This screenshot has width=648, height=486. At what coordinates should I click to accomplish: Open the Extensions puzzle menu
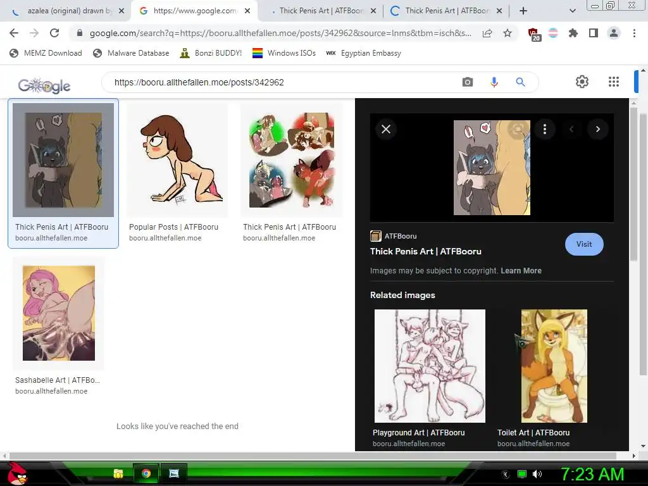(x=573, y=33)
